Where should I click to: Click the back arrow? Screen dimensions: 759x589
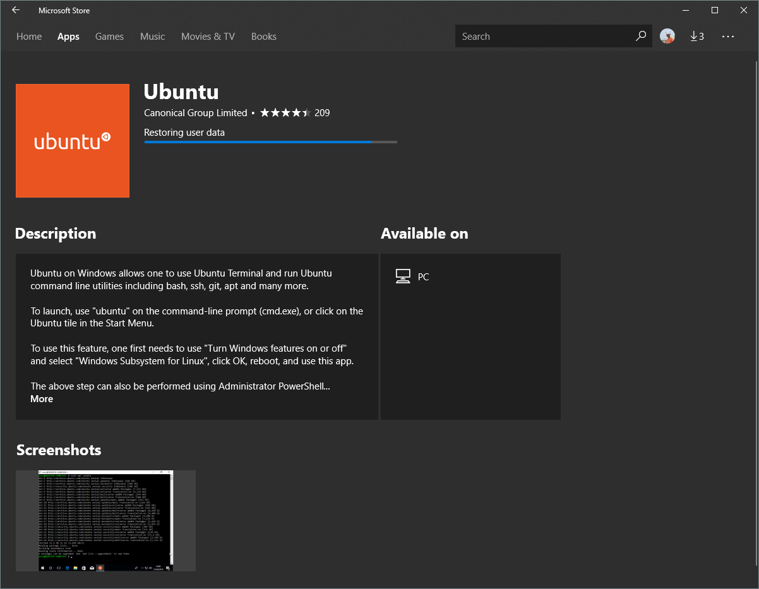tap(16, 10)
